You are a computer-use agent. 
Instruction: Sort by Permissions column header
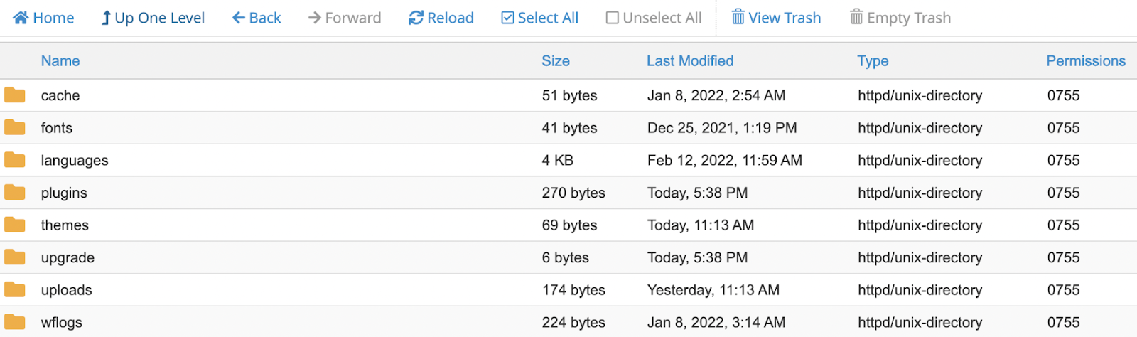pyautogui.click(x=1086, y=61)
